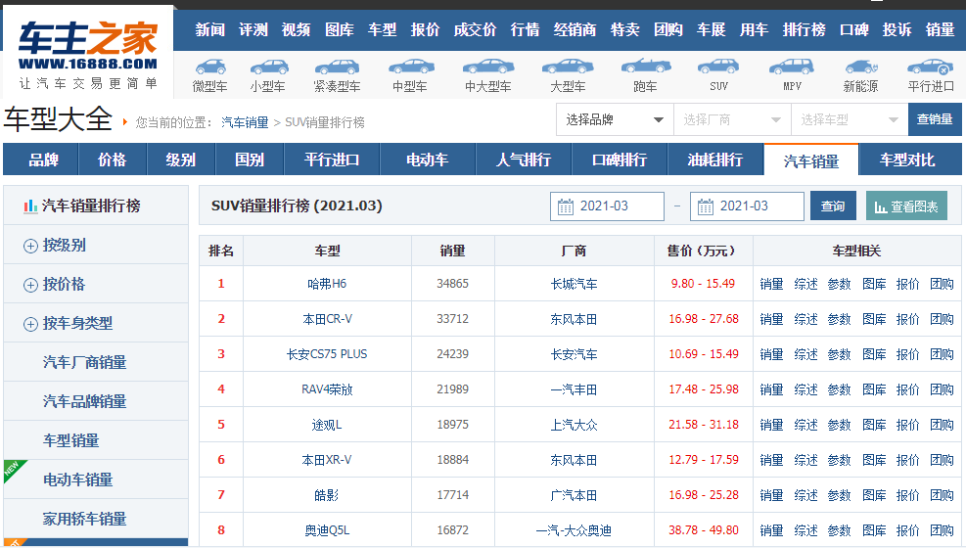The height and width of the screenshot is (548, 966).
Task: Click the end date calendar icon
Action: pyautogui.click(x=706, y=206)
